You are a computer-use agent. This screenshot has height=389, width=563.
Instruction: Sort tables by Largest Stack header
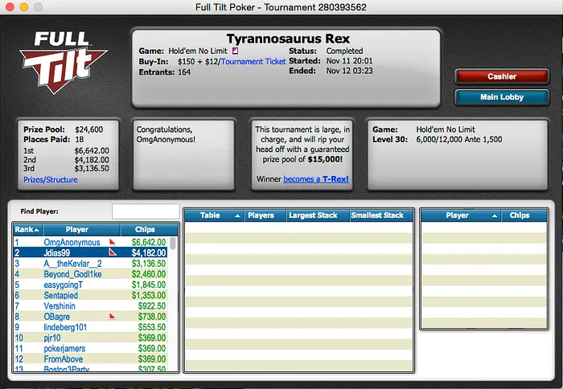(314, 215)
